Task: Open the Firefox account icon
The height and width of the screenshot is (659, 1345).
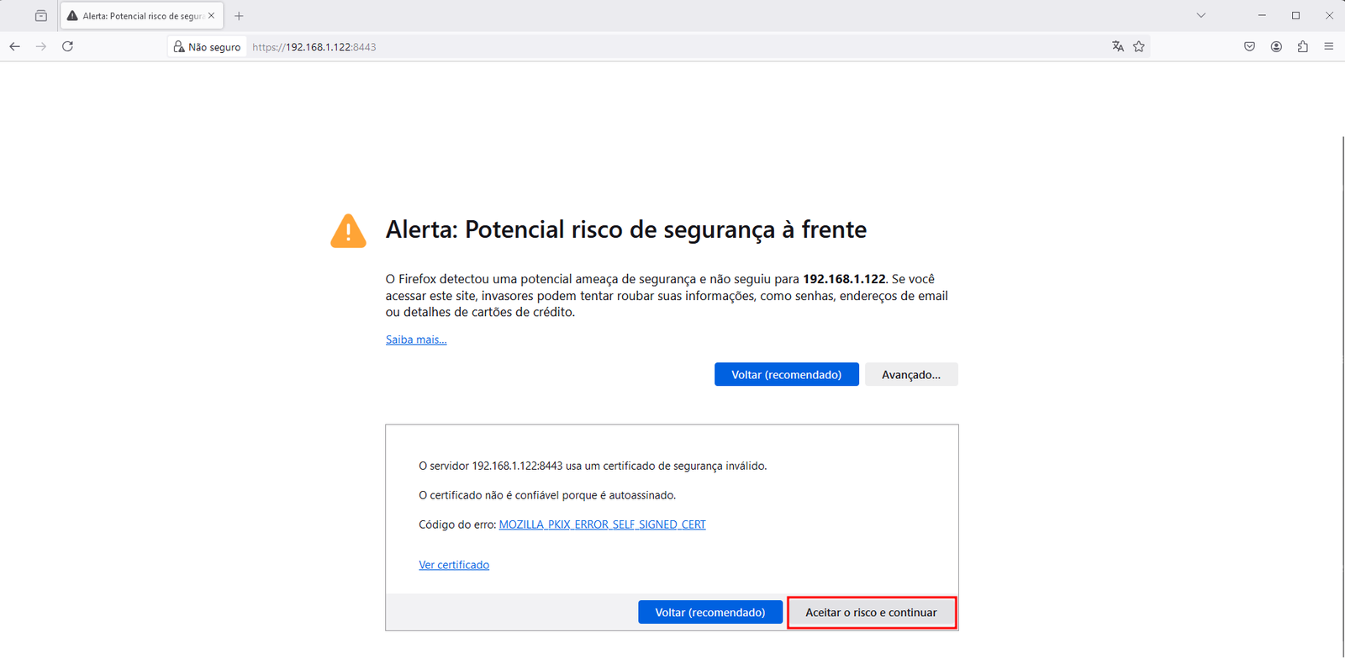Action: [1276, 47]
